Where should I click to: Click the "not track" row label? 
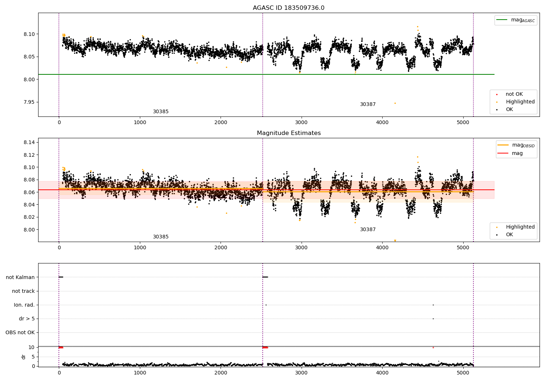point(23,291)
